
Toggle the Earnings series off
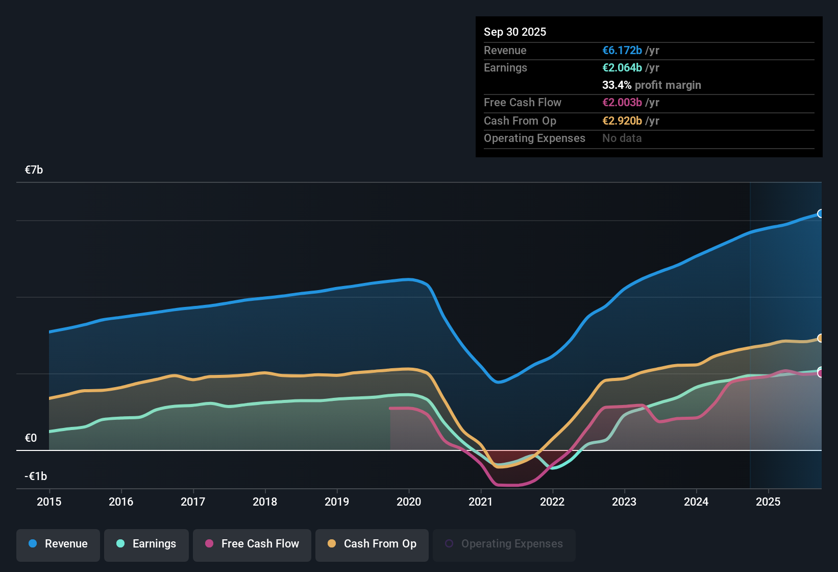point(146,544)
